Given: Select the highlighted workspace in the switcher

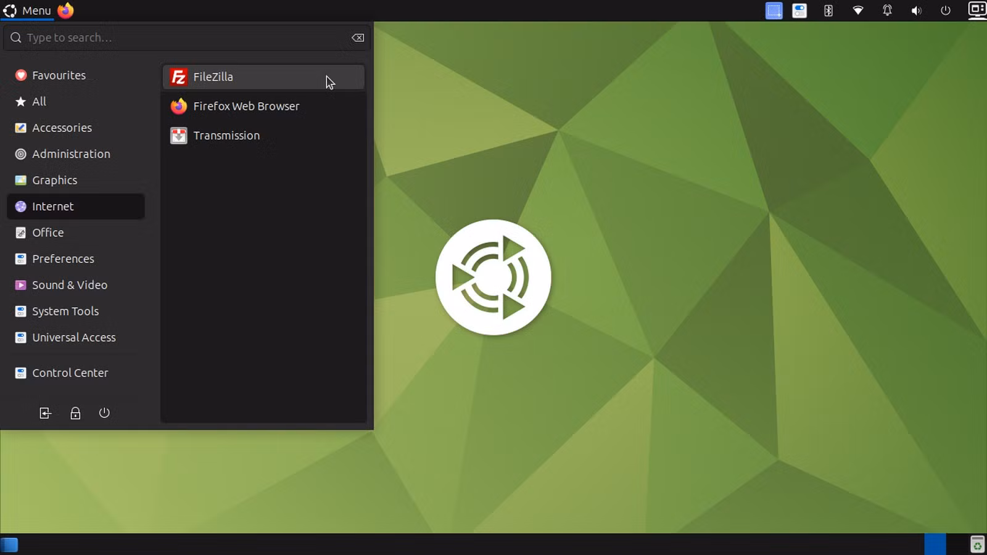Looking at the screenshot, I should click(935, 545).
